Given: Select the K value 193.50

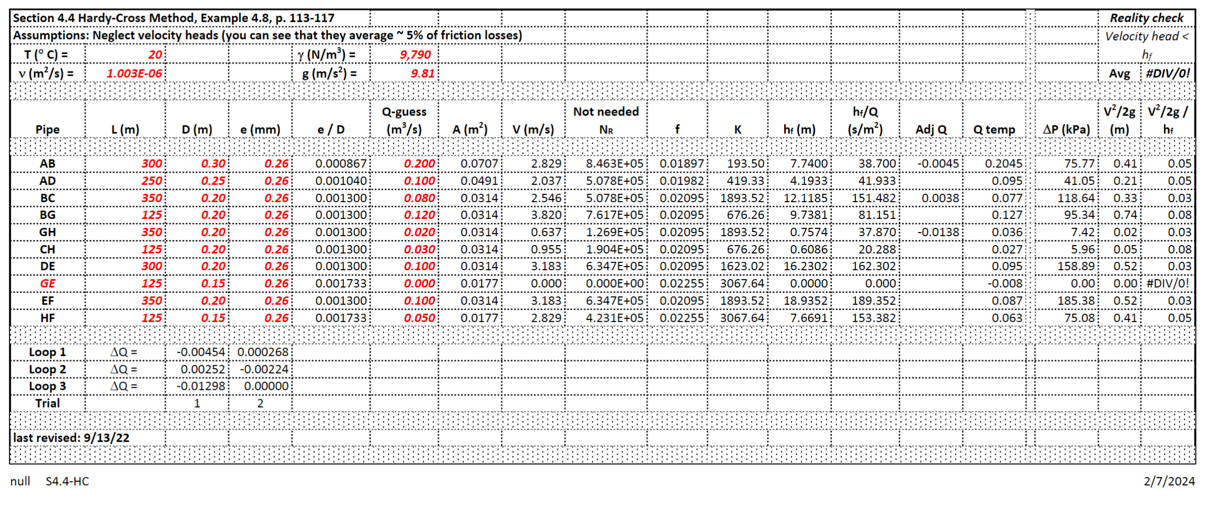Looking at the screenshot, I should click(745, 164).
